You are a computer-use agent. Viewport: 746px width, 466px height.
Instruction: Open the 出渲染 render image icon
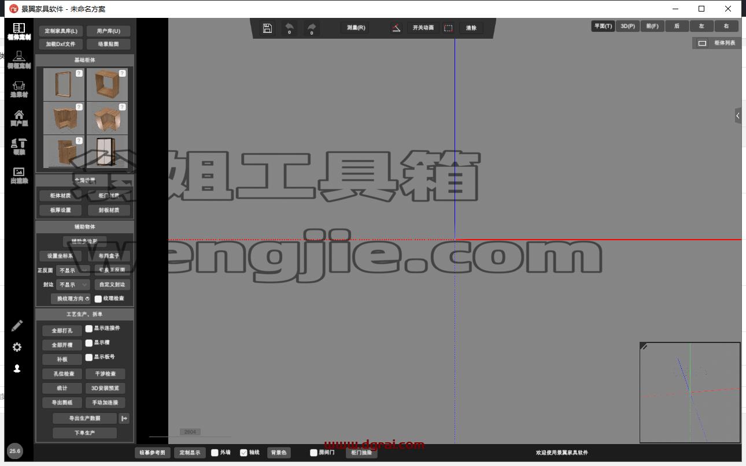pyautogui.click(x=19, y=175)
